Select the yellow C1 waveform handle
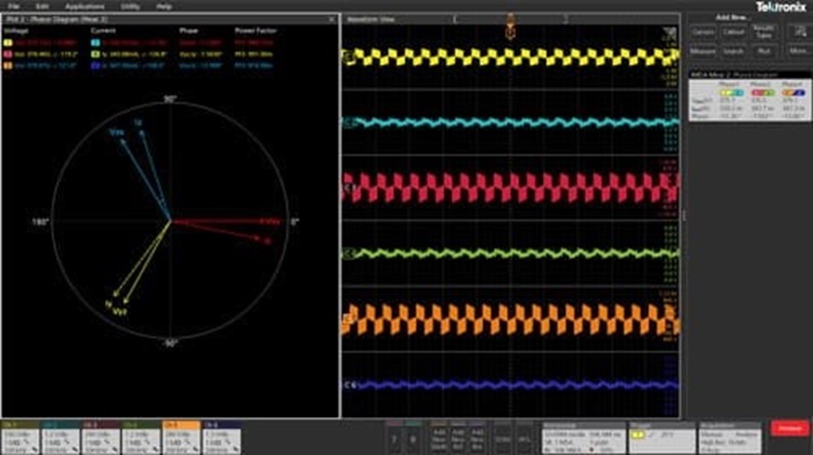Viewport: 813px width, 455px height. point(350,57)
